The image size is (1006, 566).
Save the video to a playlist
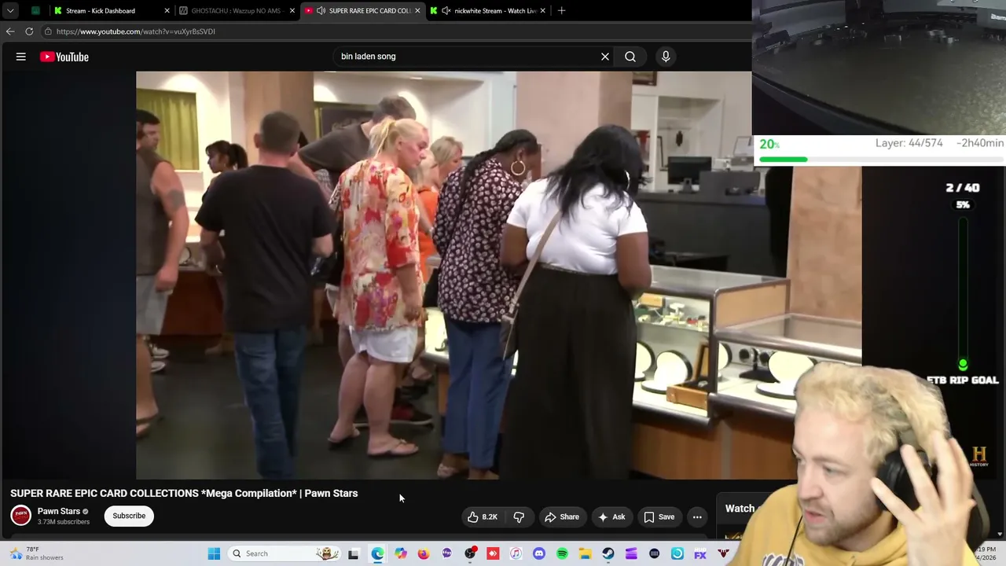point(659,516)
